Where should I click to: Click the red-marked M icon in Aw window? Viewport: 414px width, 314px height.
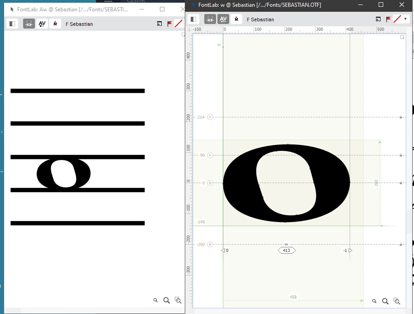pos(55,24)
